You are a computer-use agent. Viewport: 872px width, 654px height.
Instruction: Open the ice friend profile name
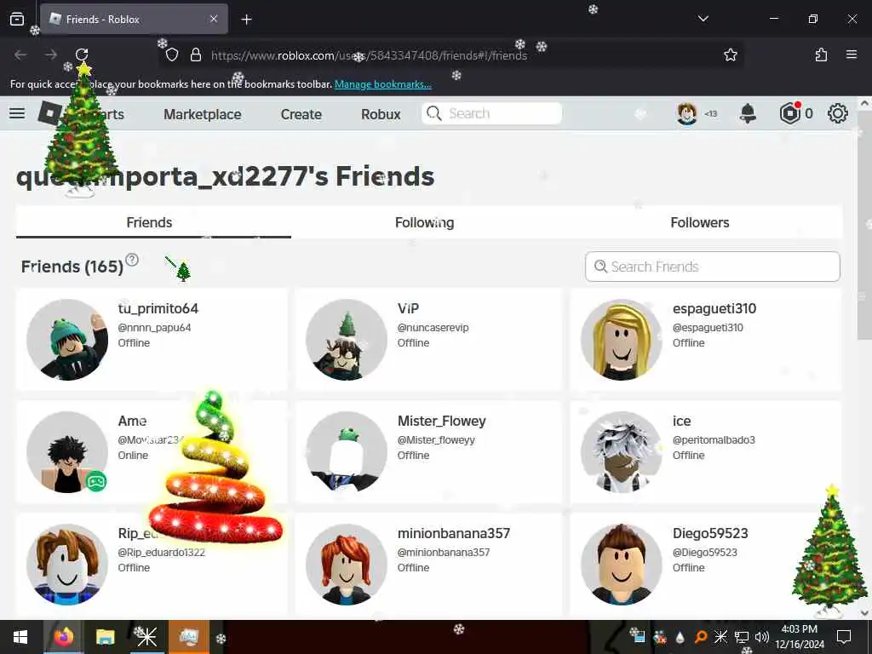tap(681, 421)
